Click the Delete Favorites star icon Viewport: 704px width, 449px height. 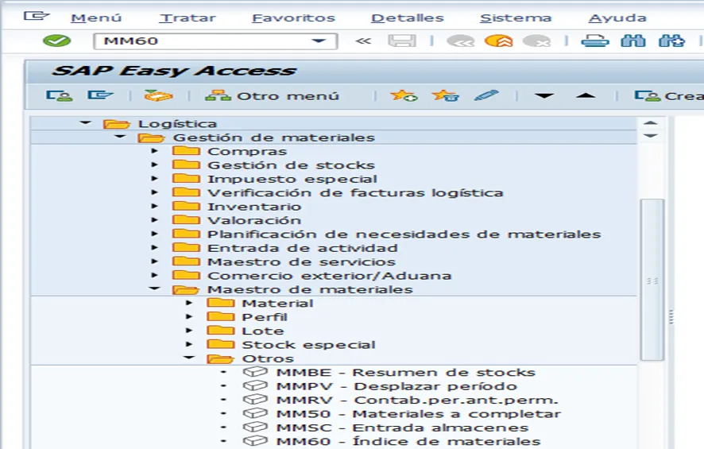[x=445, y=95]
